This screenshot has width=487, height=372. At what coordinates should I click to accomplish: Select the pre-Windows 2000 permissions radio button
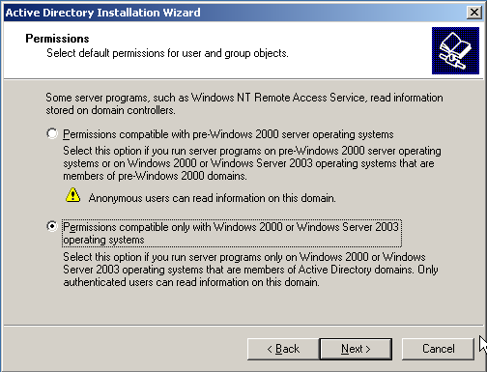pyautogui.click(x=52, y=133)
